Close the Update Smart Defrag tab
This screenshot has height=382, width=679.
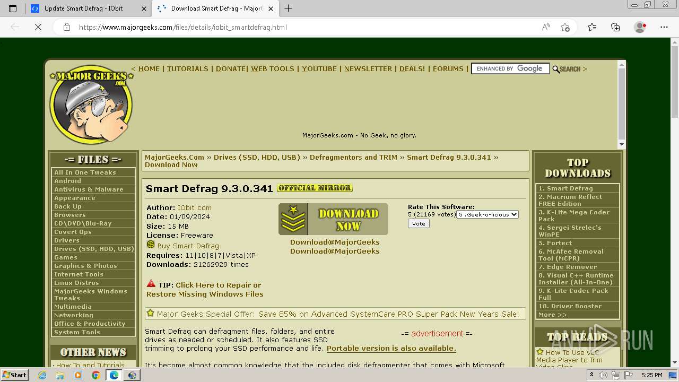[144, 8]
